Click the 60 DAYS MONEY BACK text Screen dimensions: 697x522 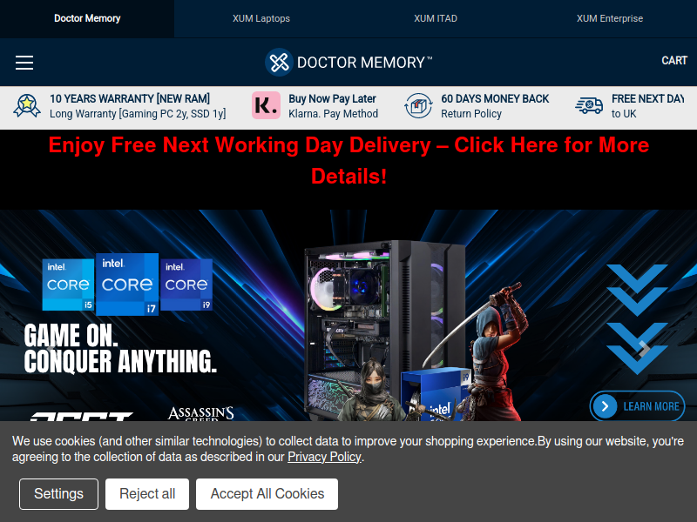tap(495, 98)
